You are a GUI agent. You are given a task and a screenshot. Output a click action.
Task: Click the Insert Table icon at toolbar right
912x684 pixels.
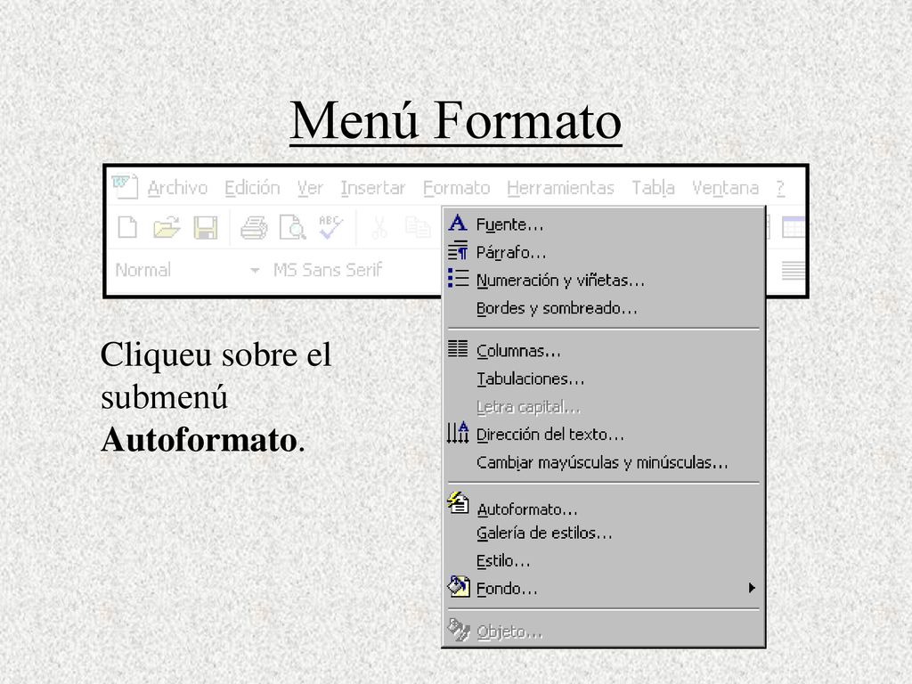pos(794,227)
